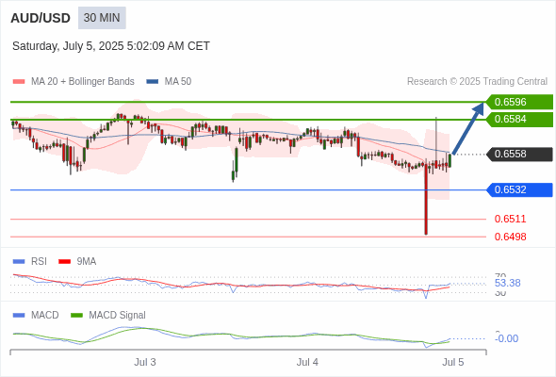The width and height of the screenshot is (556, 377).
Task: Click the RSI value 53.38
Action: tap(507, 283)
